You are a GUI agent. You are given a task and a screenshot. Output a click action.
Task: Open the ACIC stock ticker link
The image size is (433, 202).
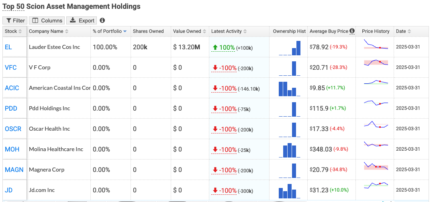click(x=12, y=88)
